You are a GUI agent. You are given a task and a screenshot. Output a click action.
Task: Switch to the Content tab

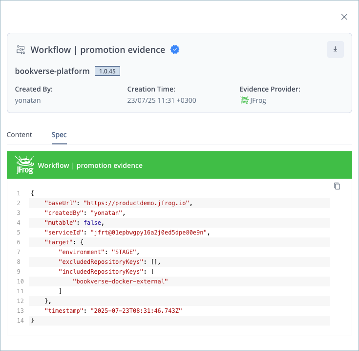point(19,135)
